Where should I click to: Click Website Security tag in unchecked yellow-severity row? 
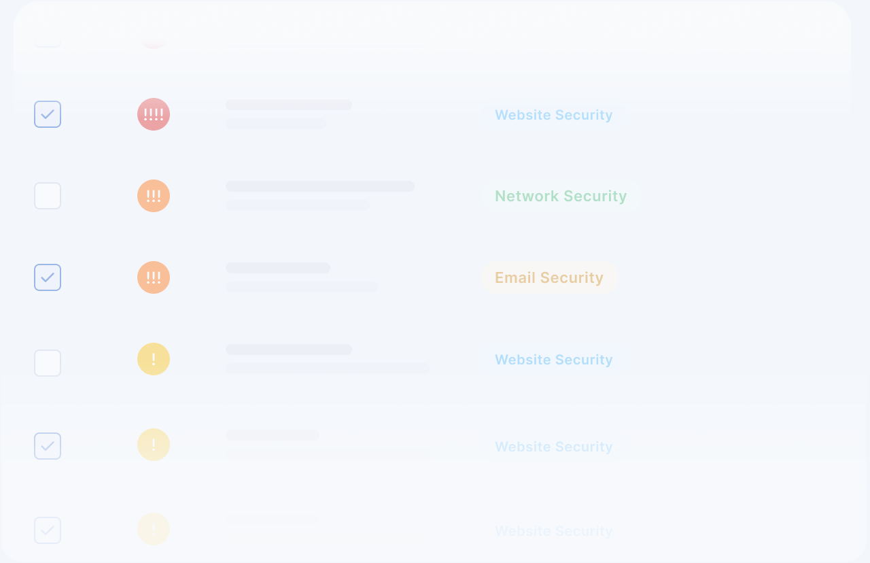point(554,360)
